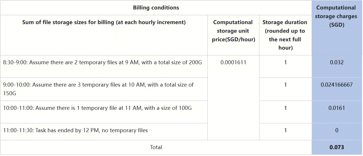The width and height of the screenshot is (363, 156).
Task: Click the 0.032 storage charge cell
Action: click(337, 62)
